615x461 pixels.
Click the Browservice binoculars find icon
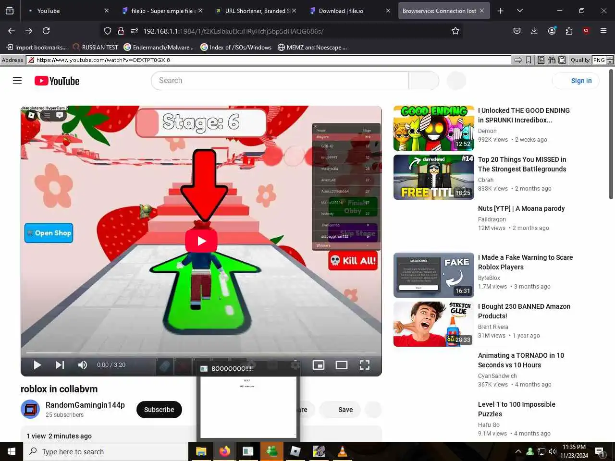[x=551, y=60]
